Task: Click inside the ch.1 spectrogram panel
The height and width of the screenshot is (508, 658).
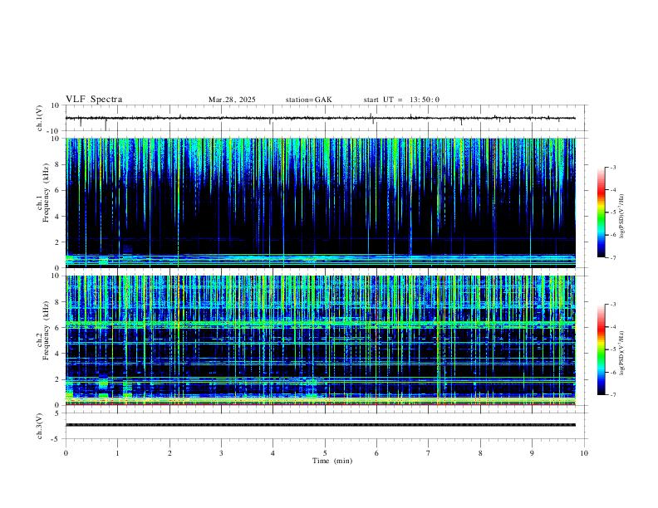Action: point(320,203)
